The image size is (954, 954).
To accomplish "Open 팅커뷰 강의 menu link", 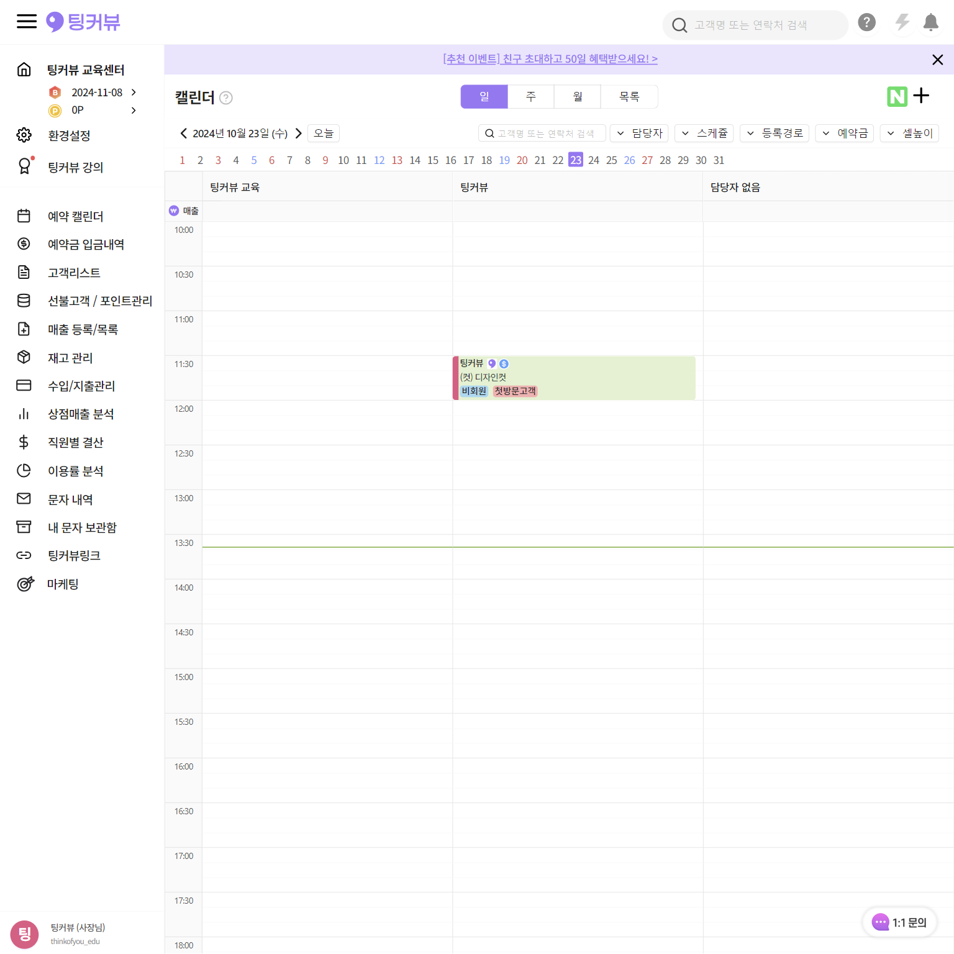I will [76, 167].
